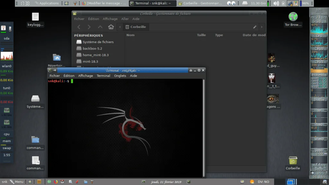Open the Aide menu in the file manager
Viewport: 329px width, 185px height.
(x=136, y=19)
